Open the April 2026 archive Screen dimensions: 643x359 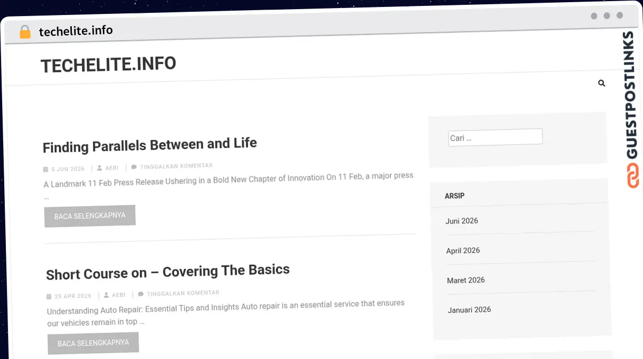click(463, 250)
